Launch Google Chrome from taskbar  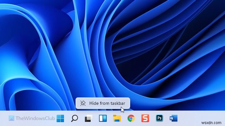click(131, 118)
